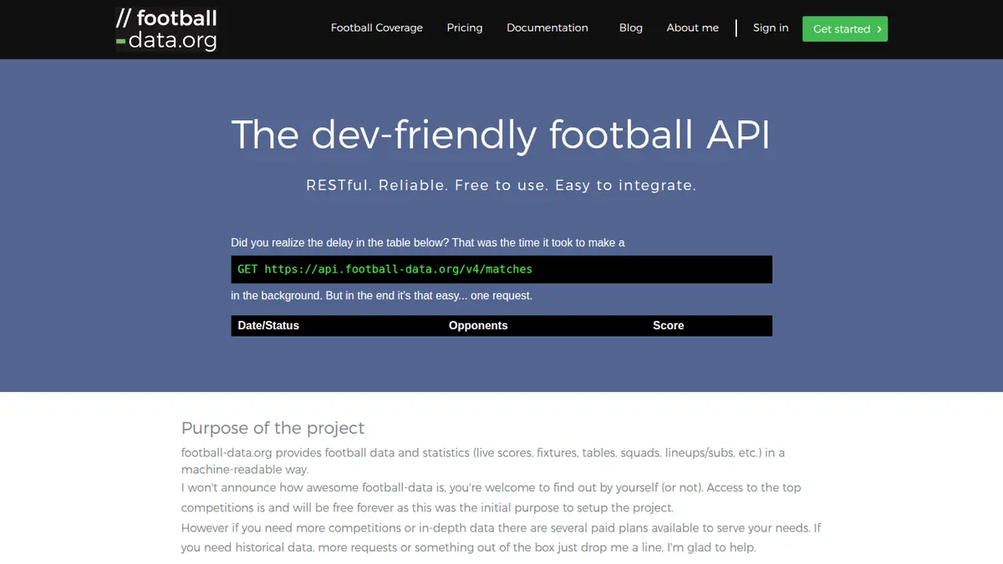Viewport: 1003px width, 564px height.
Task: Open the Football Coverage menu item
Action: (x=377, y=28)
